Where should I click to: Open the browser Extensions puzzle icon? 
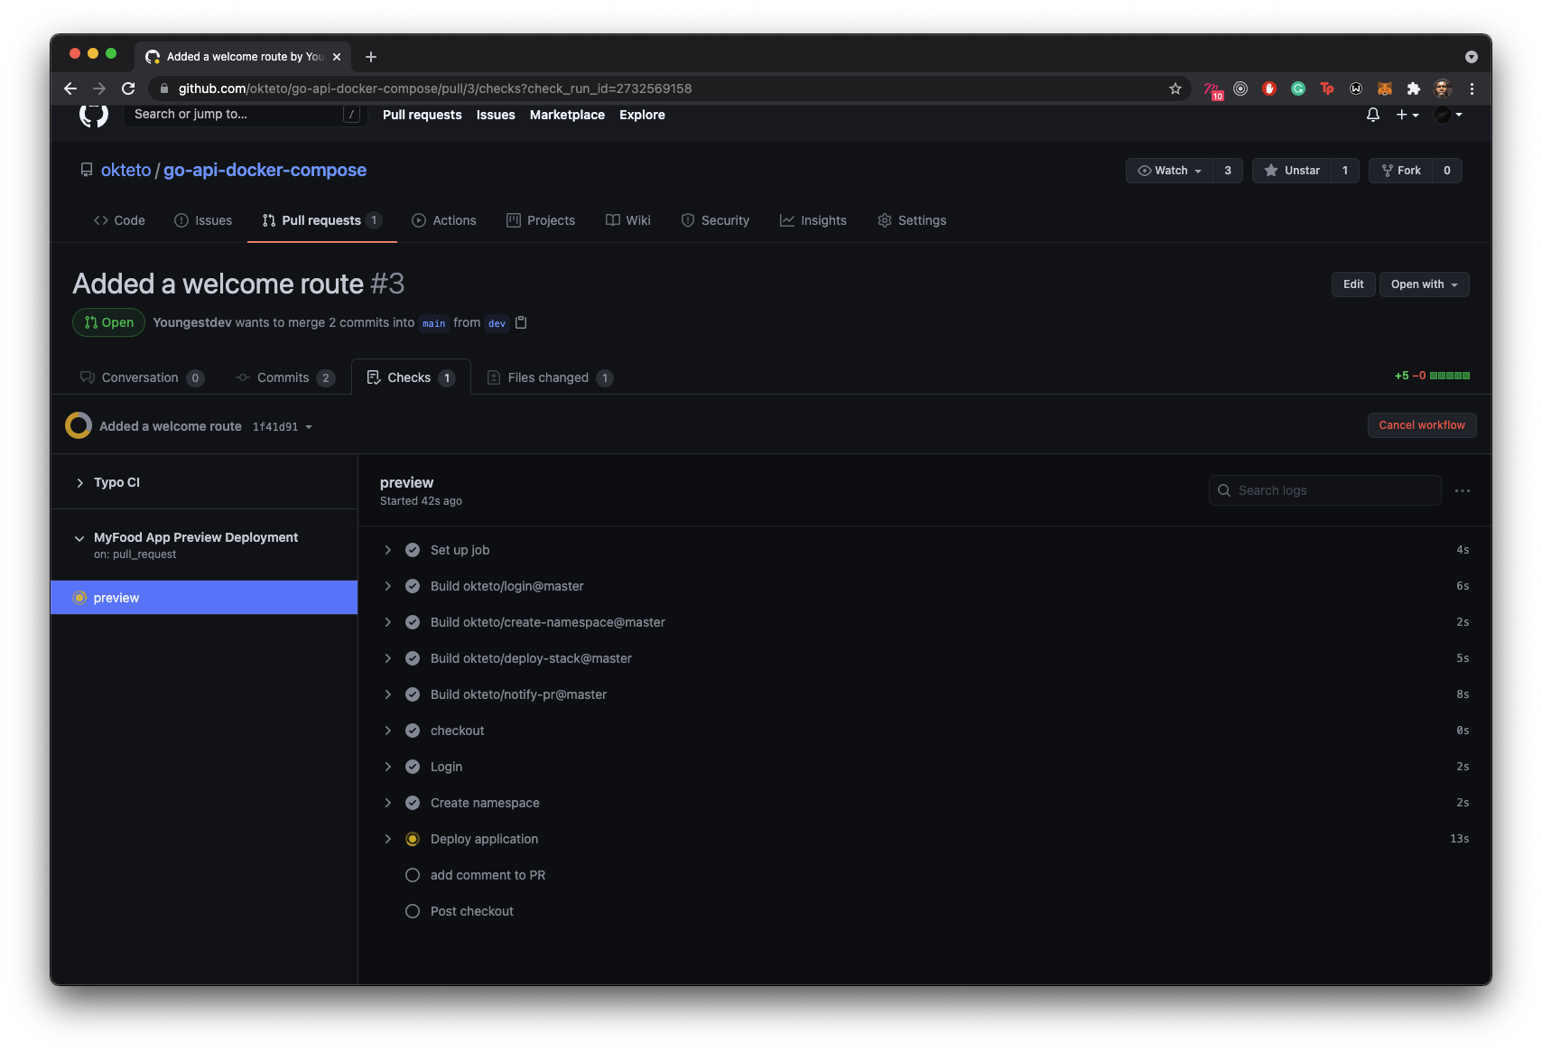click(1414, 88)
